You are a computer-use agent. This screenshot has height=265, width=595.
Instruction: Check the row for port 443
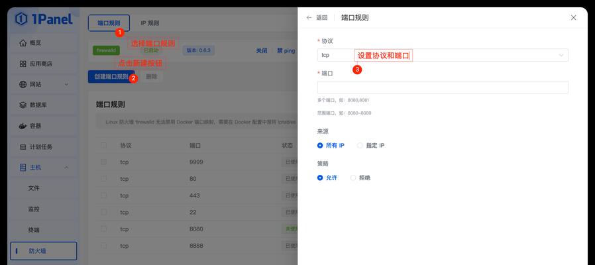point(103,195)
